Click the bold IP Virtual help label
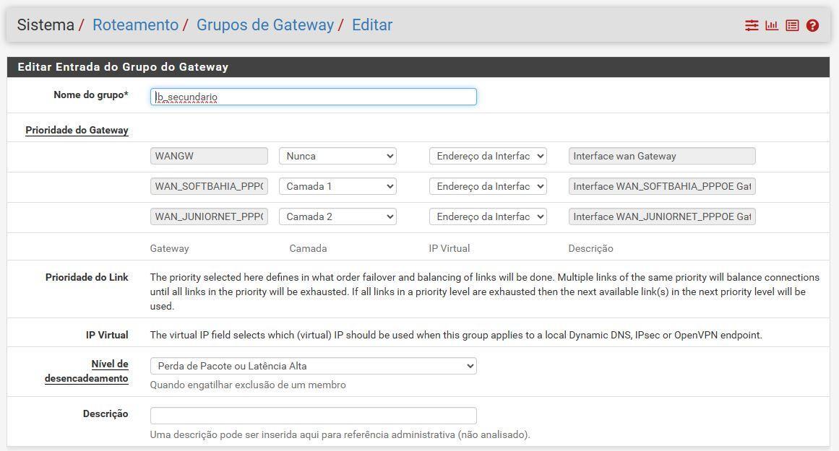The width and height of the screenshot is (839, 451). tap(107, 335)
